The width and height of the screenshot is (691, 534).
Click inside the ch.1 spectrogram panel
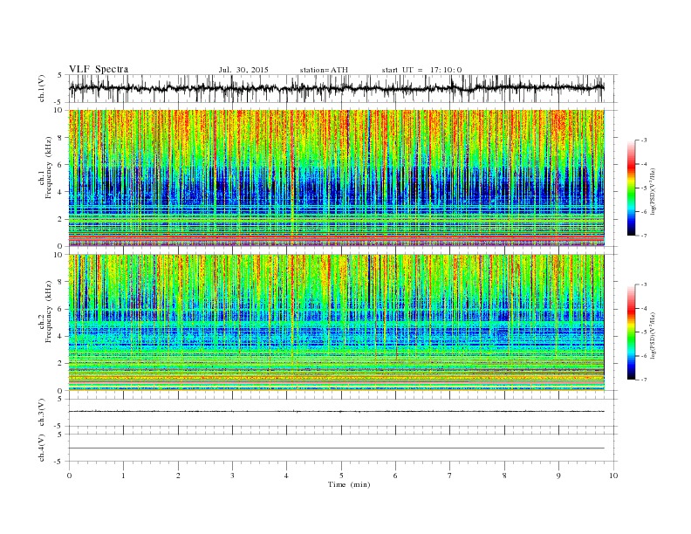click(337, 178)
